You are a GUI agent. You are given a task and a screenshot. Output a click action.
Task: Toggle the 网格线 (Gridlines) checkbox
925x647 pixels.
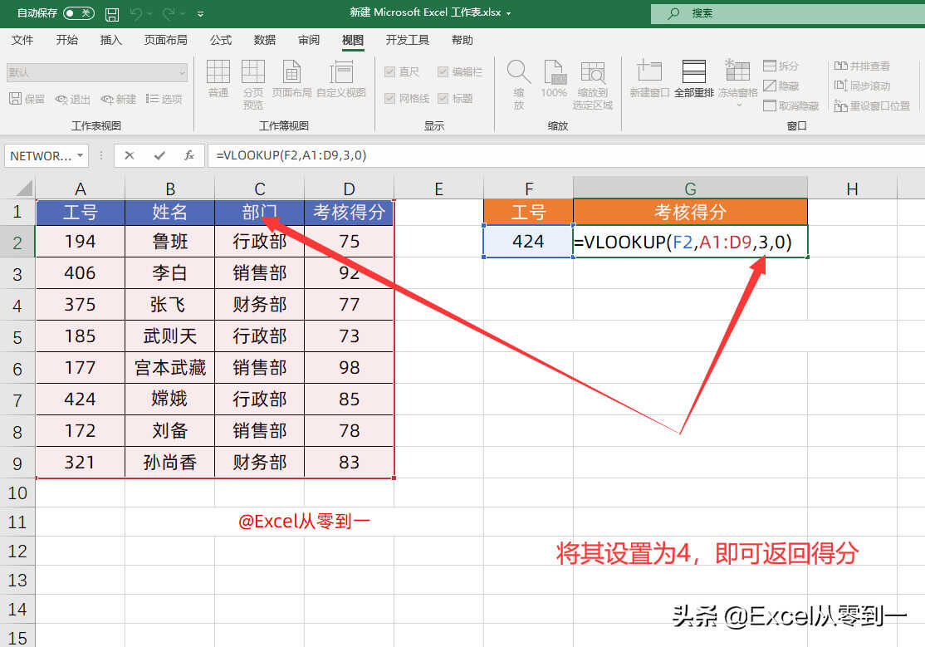coord(389,98)
